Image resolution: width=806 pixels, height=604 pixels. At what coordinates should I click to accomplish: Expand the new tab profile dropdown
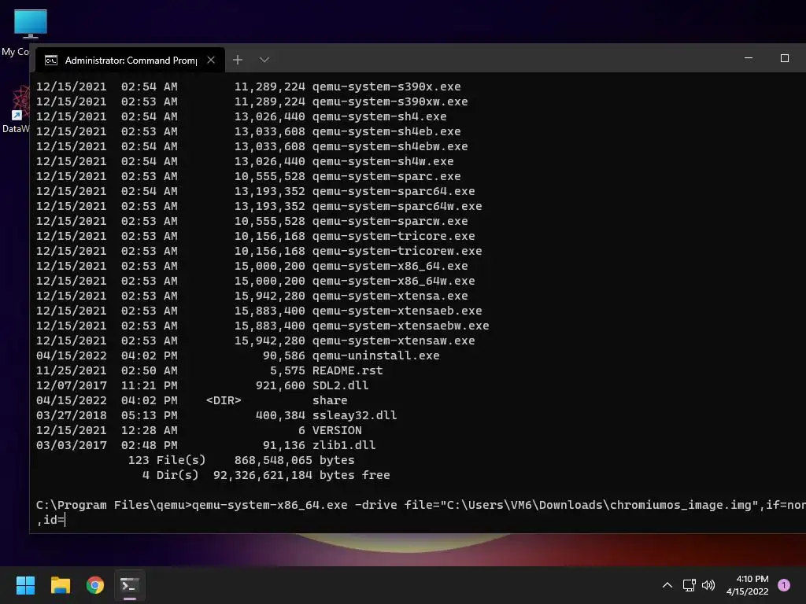(264, 60)
